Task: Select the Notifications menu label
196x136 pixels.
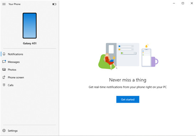Action: pyautogui.click(x=15, y=54)
